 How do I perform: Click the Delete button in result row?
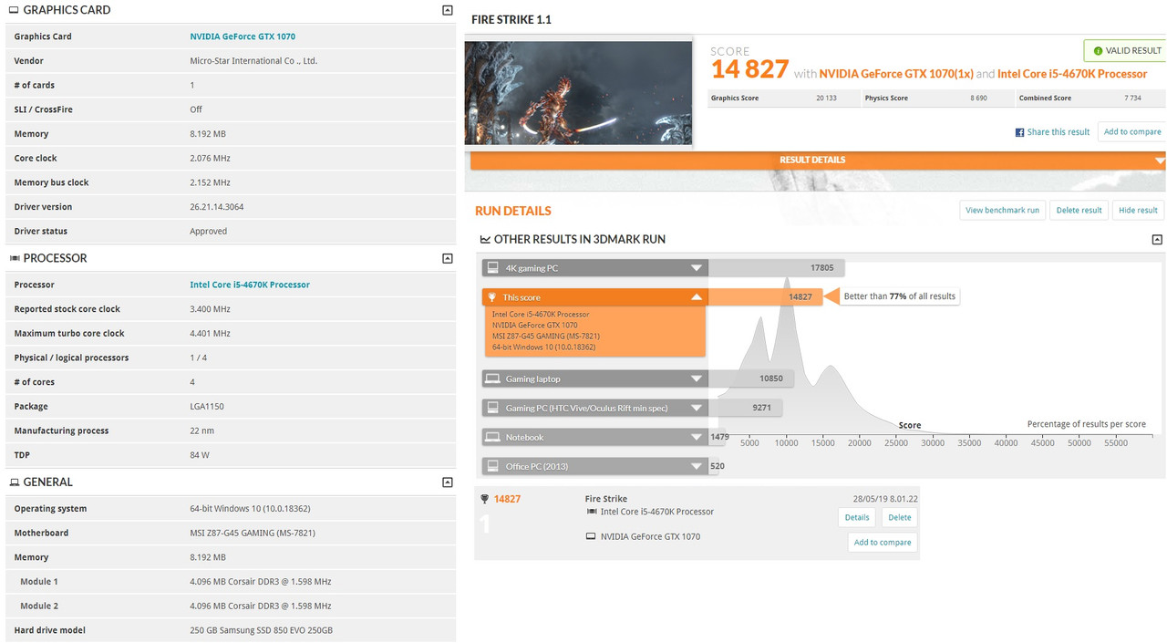[x=900, y=517]
